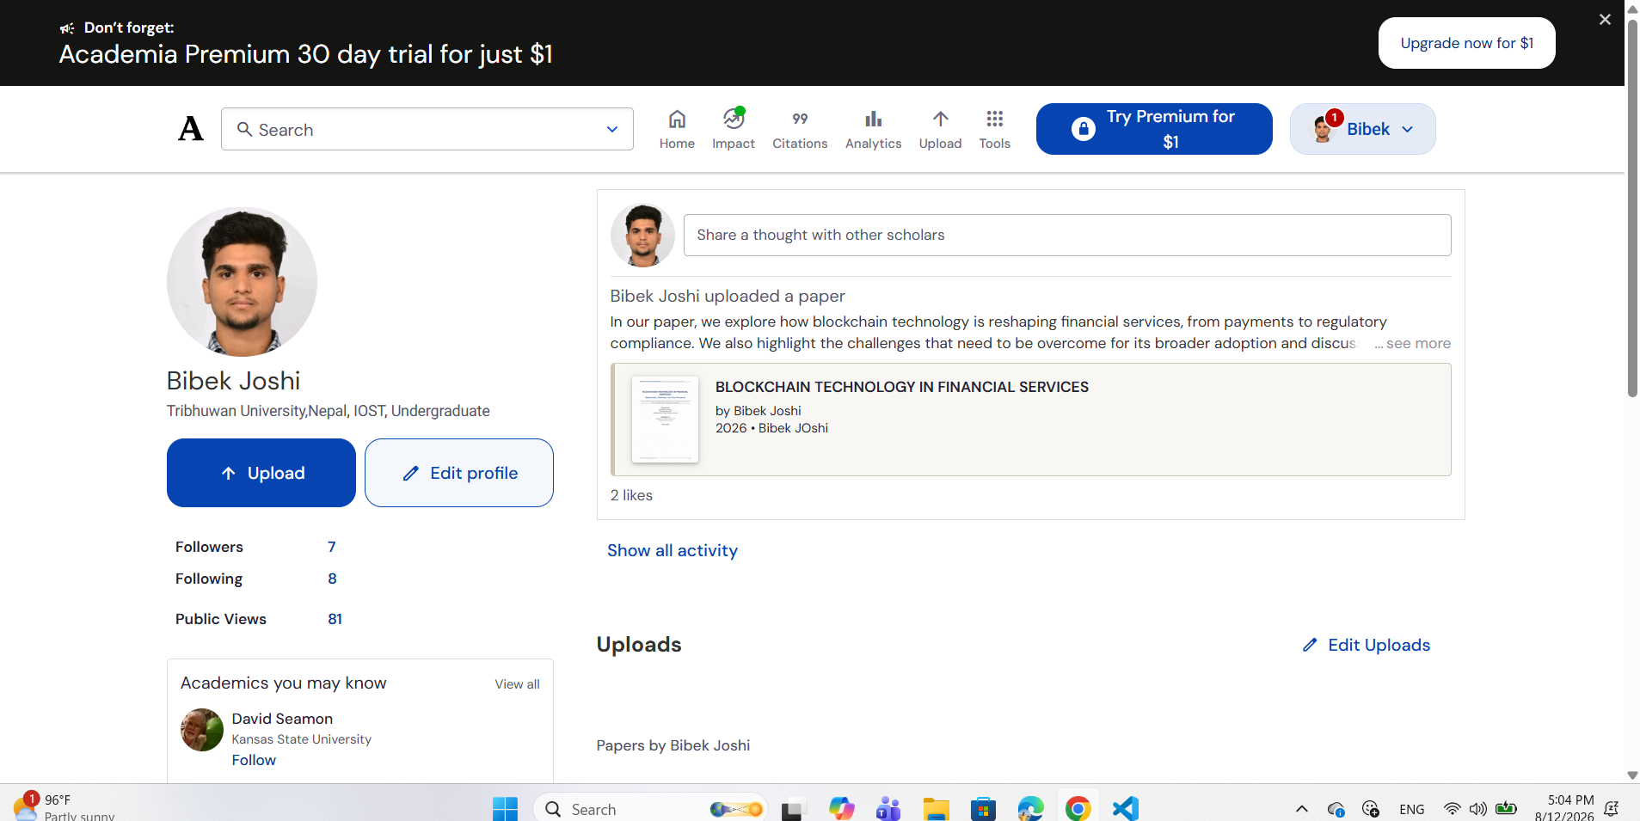This screenshot has width=1640, height=821.
Task: Click the search magnifier icon in the Academia search box
Action: pyautogui.click(x=244, y=129)
